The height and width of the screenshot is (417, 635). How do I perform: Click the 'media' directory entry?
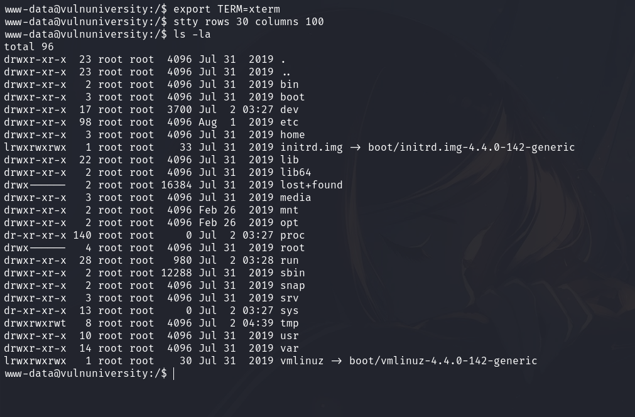pyautogui.click(x=296, y=198)
